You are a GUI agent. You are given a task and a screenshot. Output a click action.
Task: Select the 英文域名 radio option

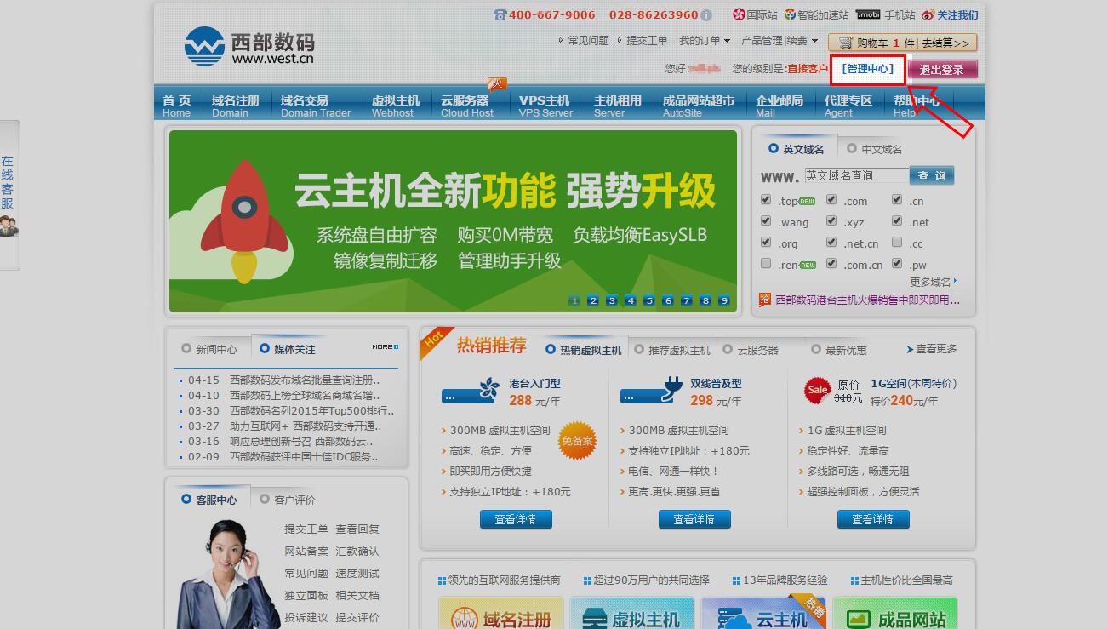tap(774, 148)
